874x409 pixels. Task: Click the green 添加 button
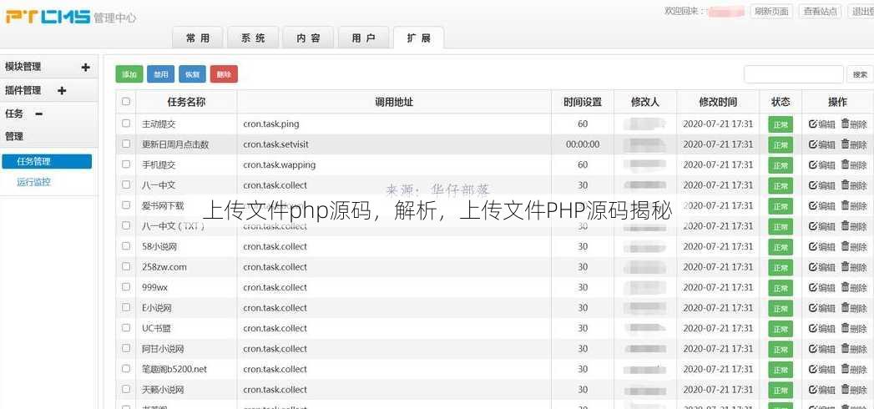pos(129,74)
